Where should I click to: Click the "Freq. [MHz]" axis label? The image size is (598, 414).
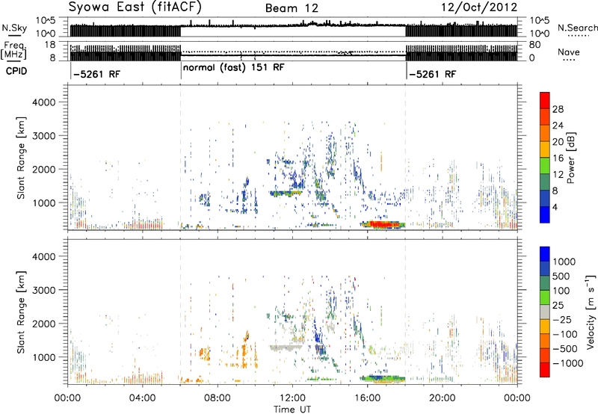[13, 51]
